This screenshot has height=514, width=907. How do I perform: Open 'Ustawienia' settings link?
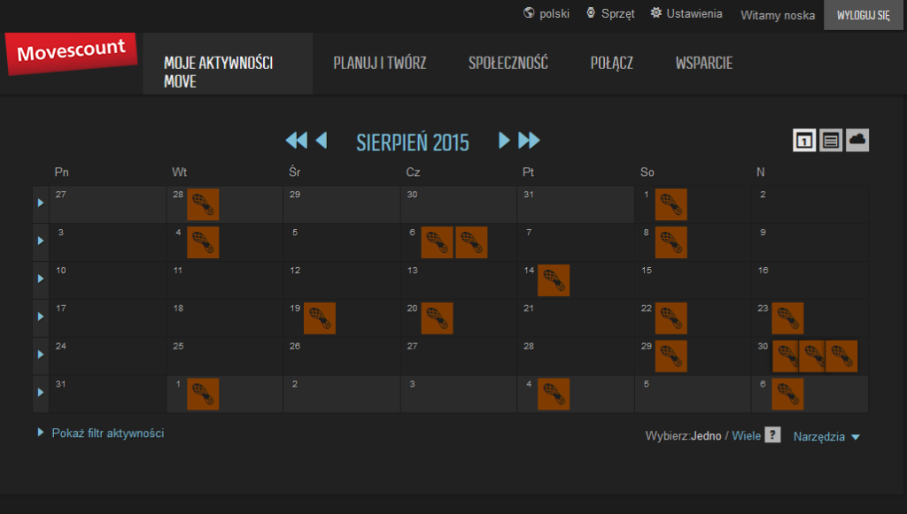(x=686, y=14)
